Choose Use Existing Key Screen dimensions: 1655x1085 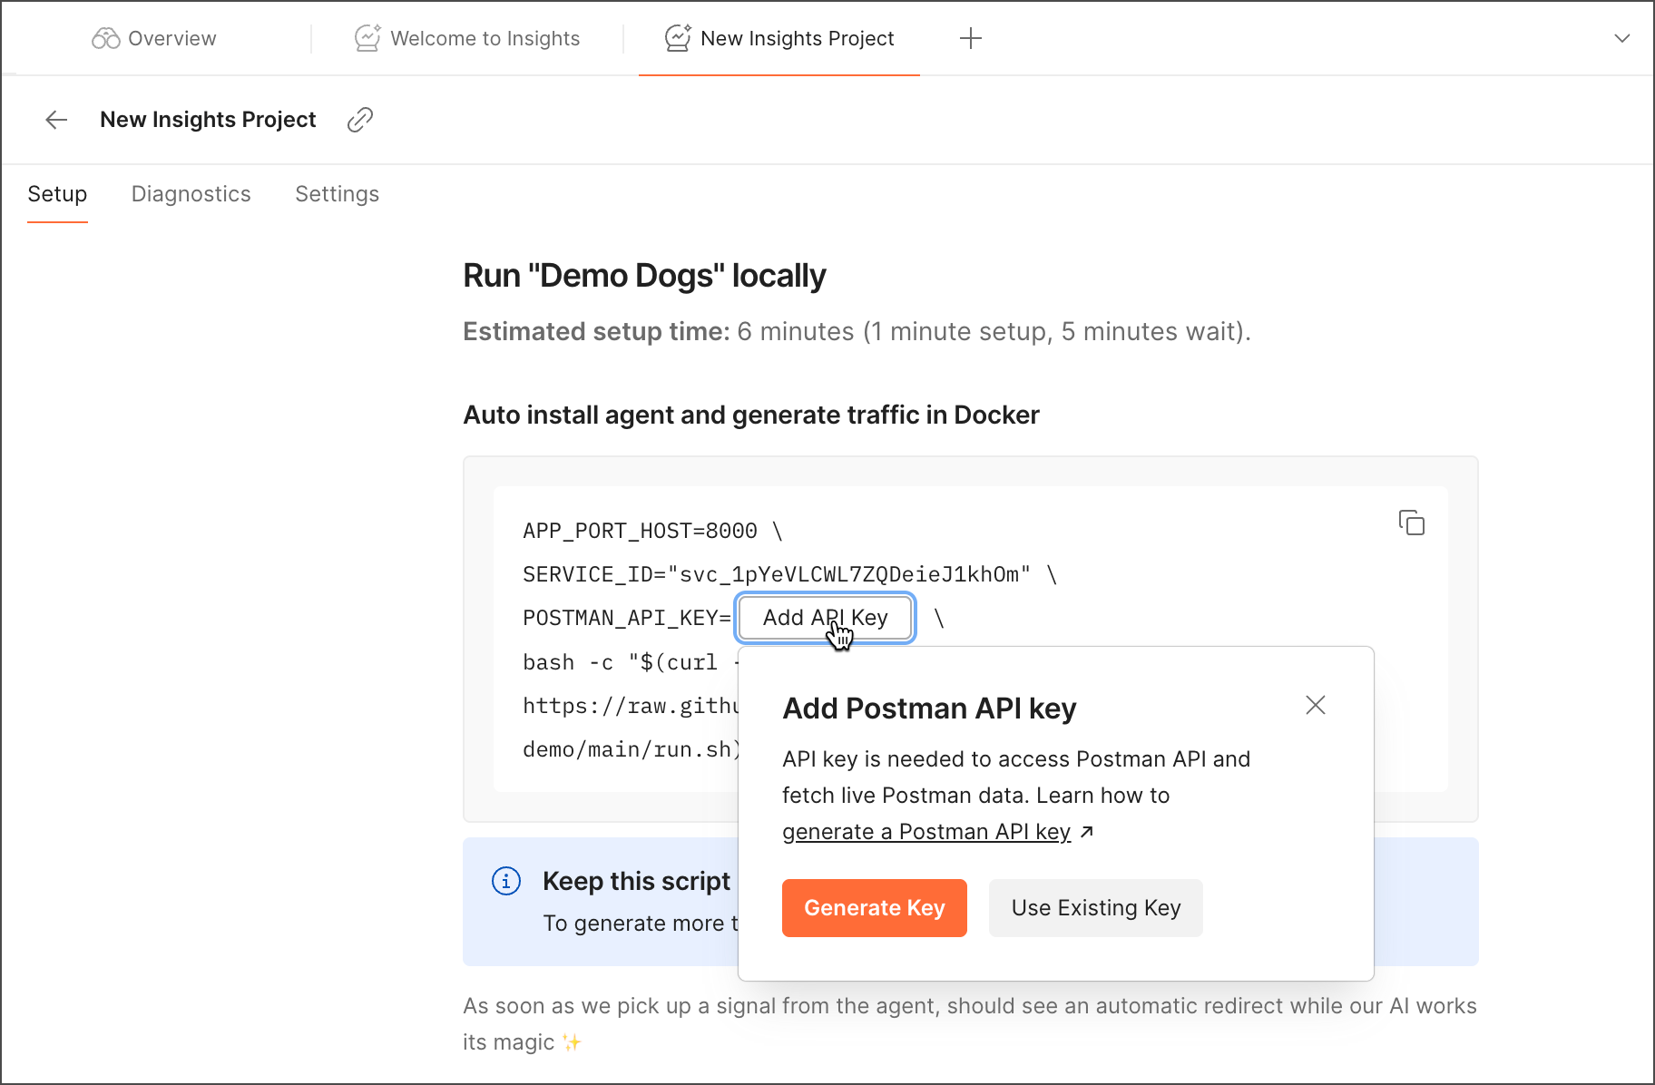pos(1096,908)
